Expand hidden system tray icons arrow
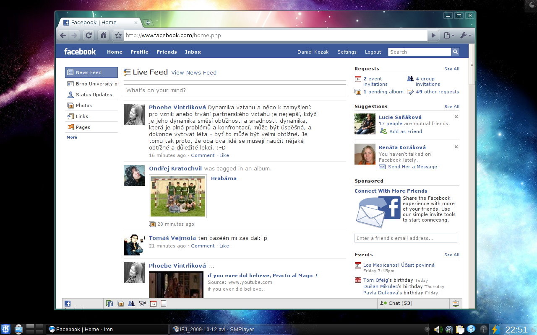Image resolution: width=537 pixels, height=335 pixels. coord(427,330)
